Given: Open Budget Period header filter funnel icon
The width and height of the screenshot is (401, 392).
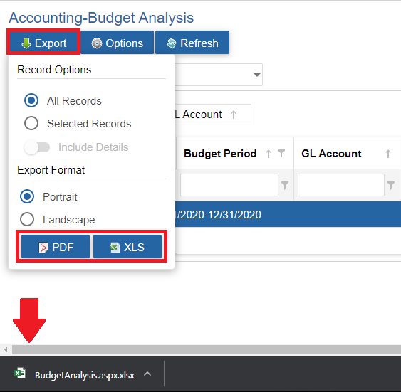Looking at the screenshot, I should pos(281,154).
